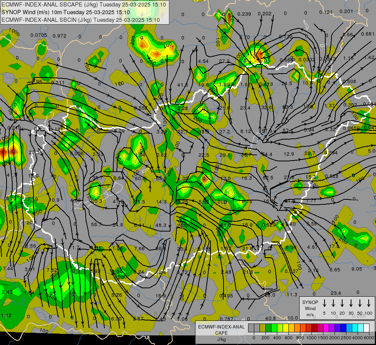Viewport: 376px width, 345px height.
Task: Click the '0.0705' value on the map
Action: [x=39, y=35]
